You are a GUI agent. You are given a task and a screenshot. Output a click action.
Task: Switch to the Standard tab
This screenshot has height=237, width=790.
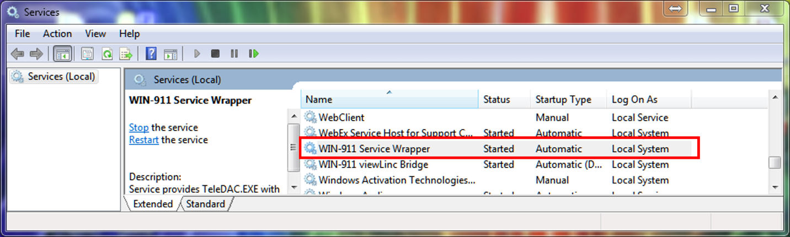point(206,204)
